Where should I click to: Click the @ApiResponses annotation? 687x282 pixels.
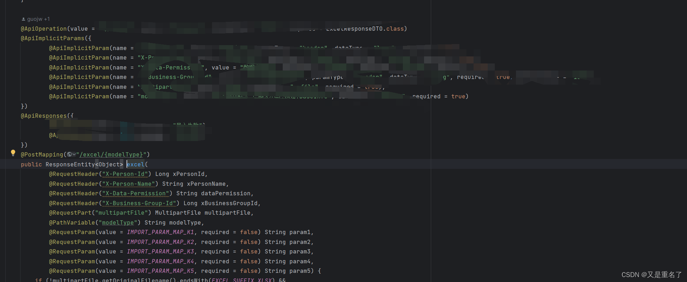[x=44, y=116]
